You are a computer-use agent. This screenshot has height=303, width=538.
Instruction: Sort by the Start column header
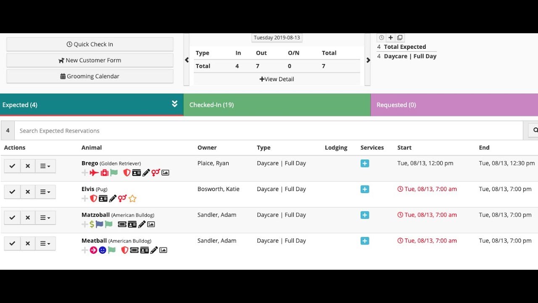coord(404,148)
